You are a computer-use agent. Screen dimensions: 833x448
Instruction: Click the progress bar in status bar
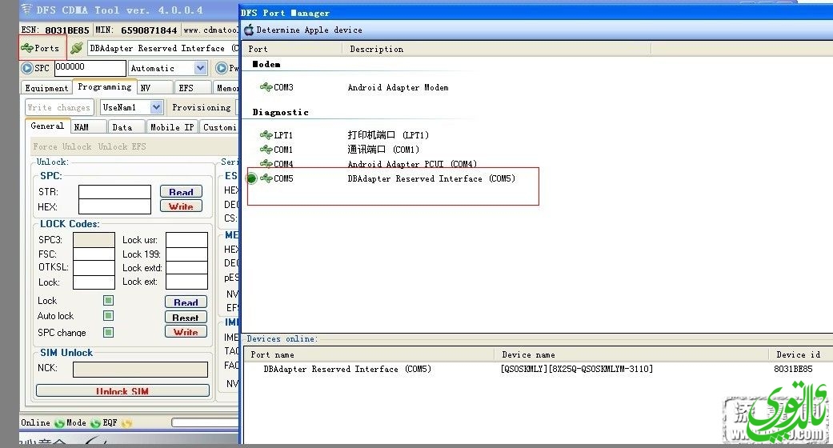pyautogui.click(x=205, y=422)
